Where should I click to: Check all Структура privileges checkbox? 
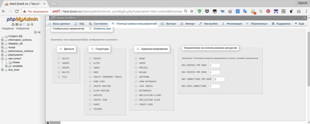point(92,49)
